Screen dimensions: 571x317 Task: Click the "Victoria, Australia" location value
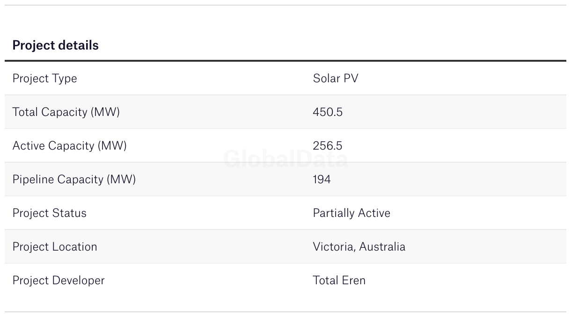click(x=359, y=247)
